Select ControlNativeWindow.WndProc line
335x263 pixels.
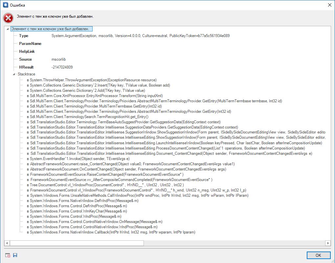coord(92,227)
